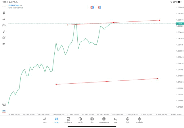Tap the blue-red trade panel icon at top
Viewport: 184px width, 128px height.
click(x=92, y=7)
